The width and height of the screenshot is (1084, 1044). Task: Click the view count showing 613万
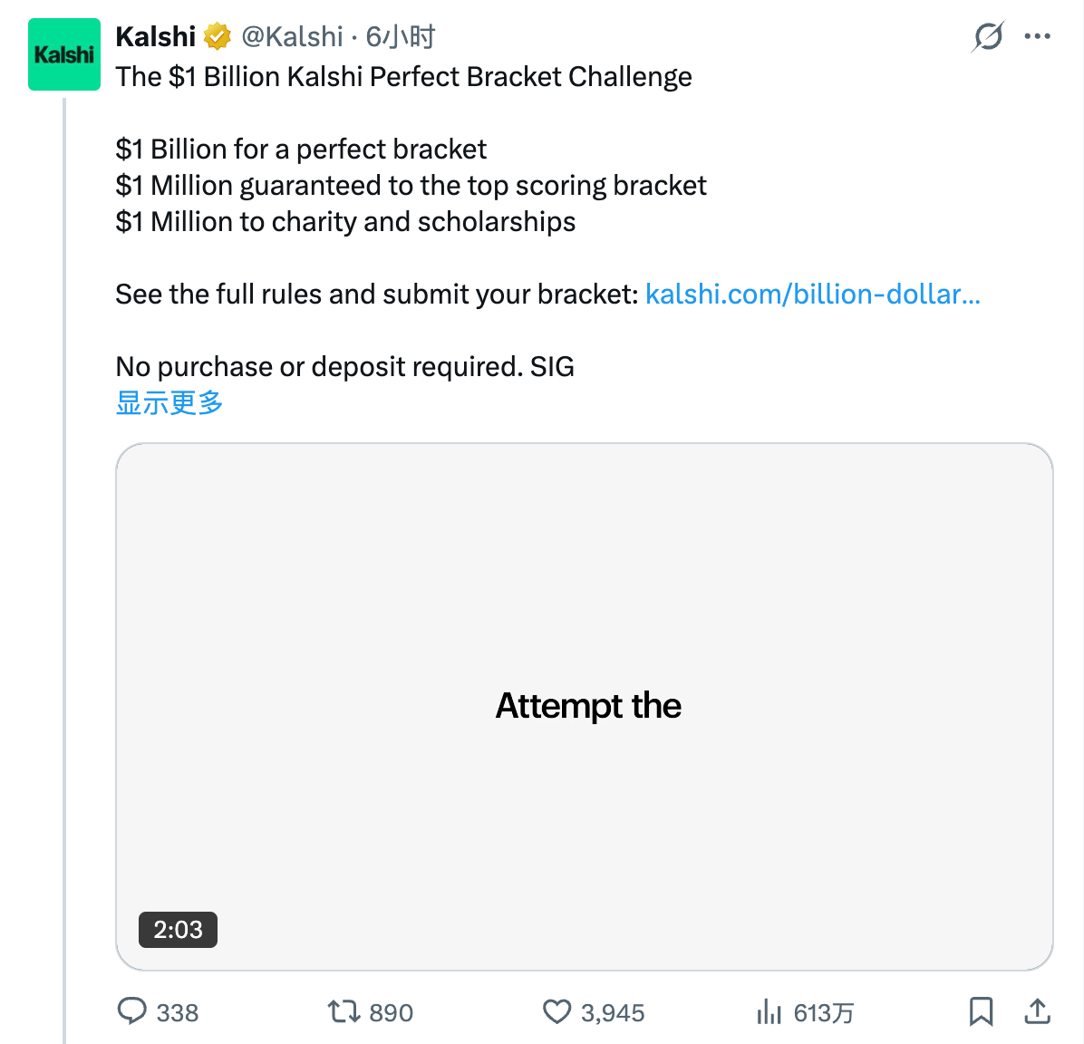(x=825, y=1012)
